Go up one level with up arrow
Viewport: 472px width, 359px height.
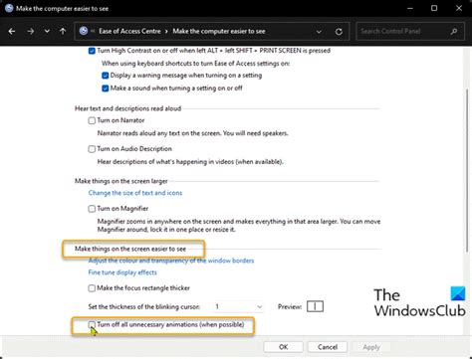click(63, 31)
